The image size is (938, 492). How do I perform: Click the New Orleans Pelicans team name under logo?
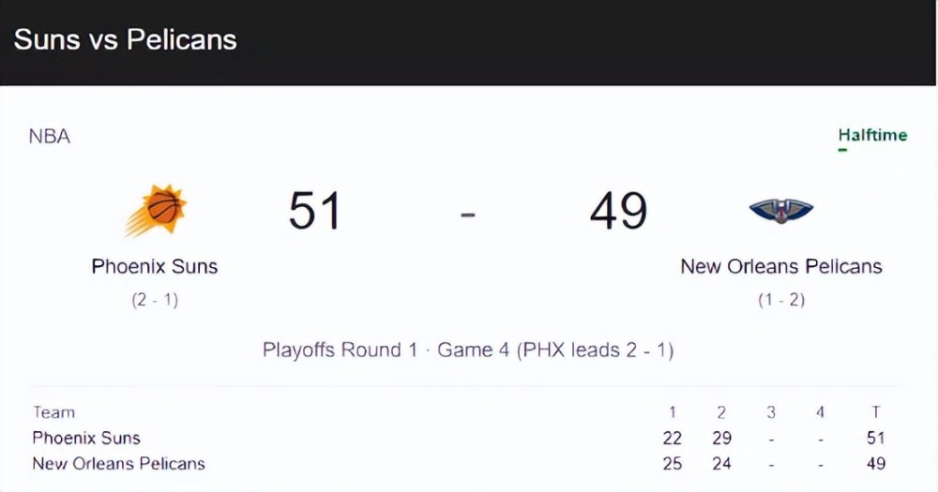click(x=781, y=266)
